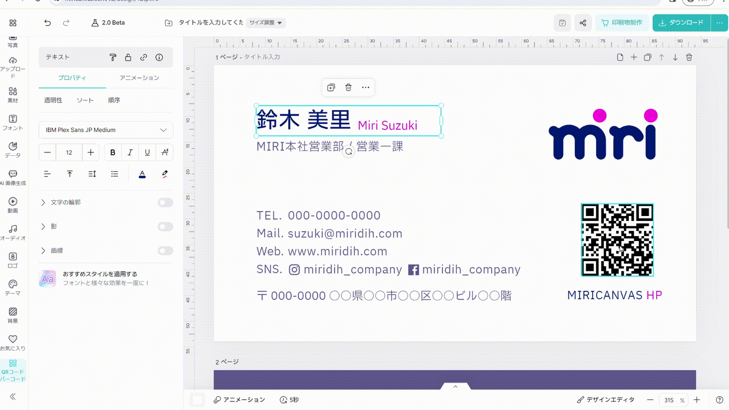Open the オーディオ audio panel
The height and width of the screenshot is (410, 729).
(13, 233)
